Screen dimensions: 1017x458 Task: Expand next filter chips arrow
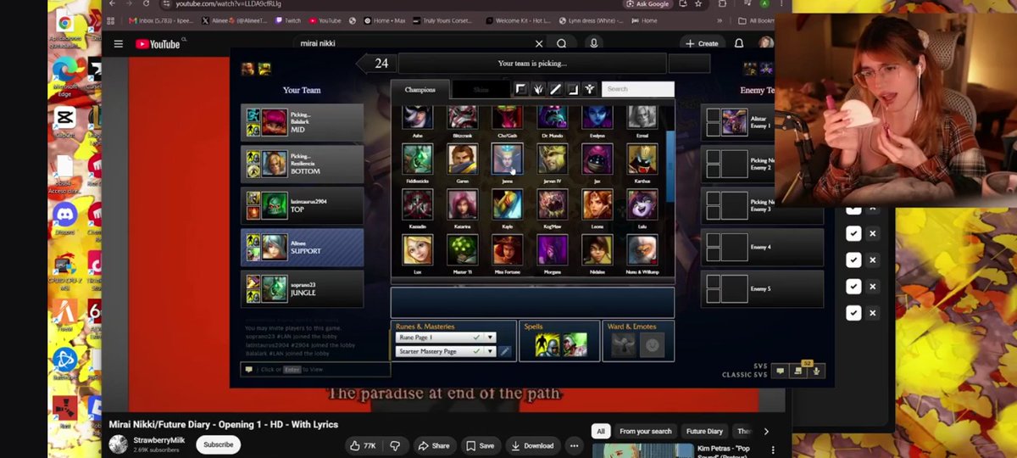tap(766, 431)
